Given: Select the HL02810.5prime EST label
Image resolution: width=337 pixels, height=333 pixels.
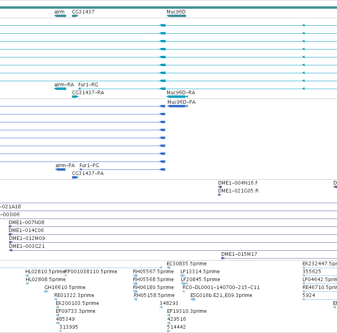Looking at the screenshot, I should click(x=45, y=272).
